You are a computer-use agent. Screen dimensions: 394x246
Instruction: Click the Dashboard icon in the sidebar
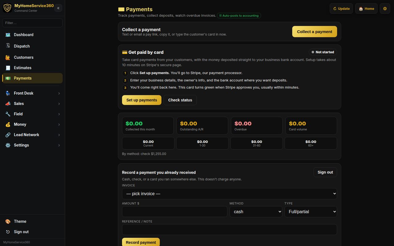pos(8,35)
